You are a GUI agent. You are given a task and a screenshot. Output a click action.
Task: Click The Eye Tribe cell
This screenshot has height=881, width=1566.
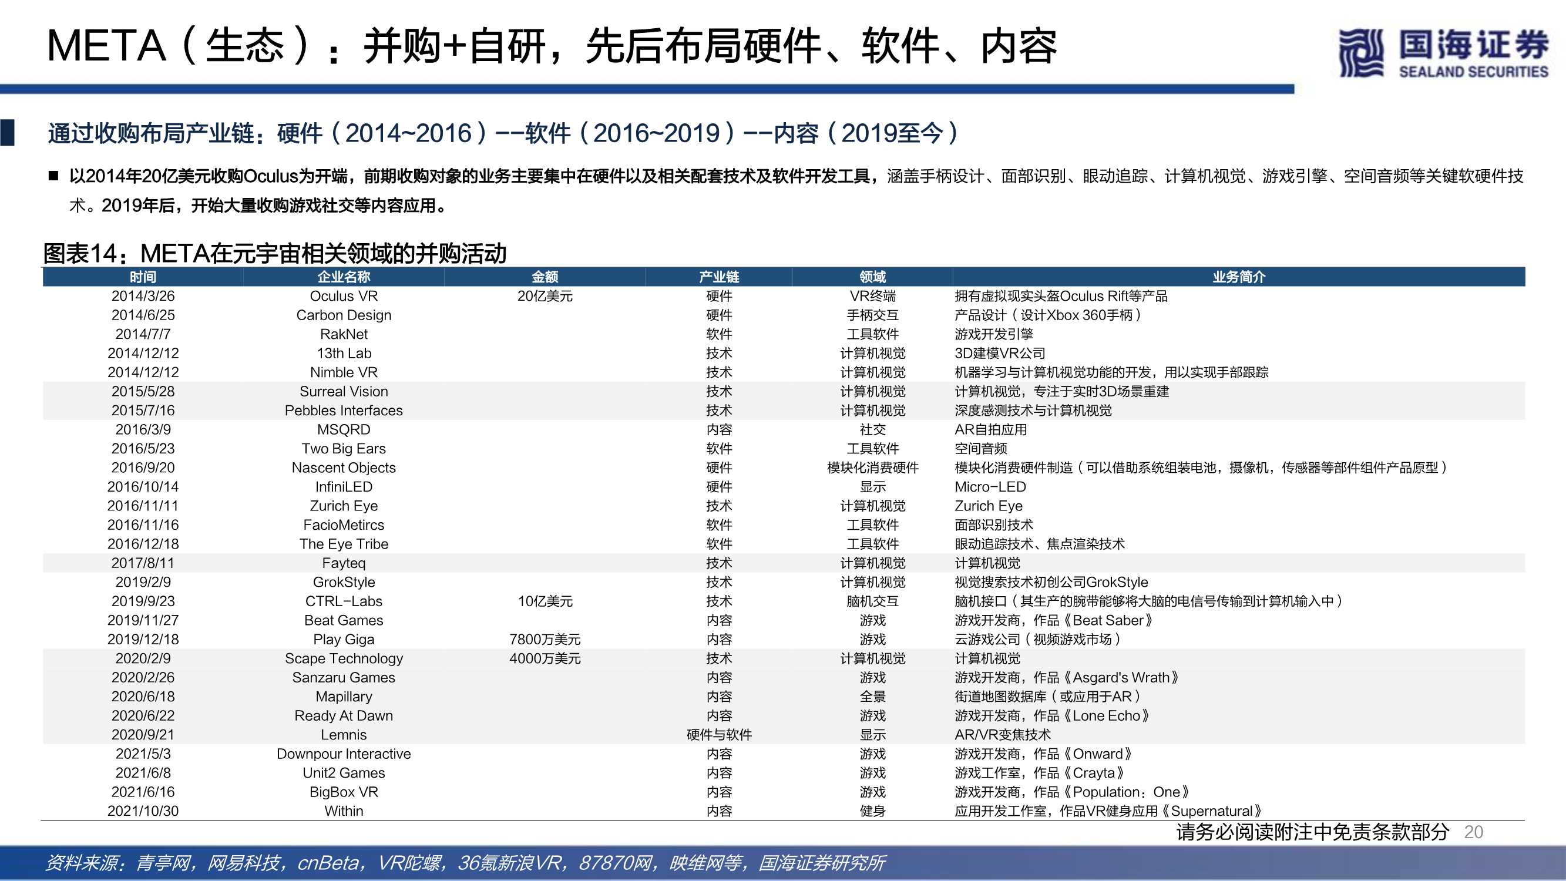pyautogui.click(x=344, y=544)
